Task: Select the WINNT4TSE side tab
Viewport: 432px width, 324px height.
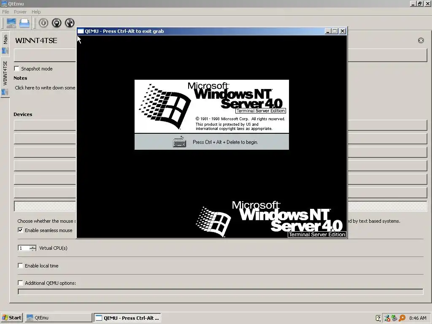Action: 5,78
